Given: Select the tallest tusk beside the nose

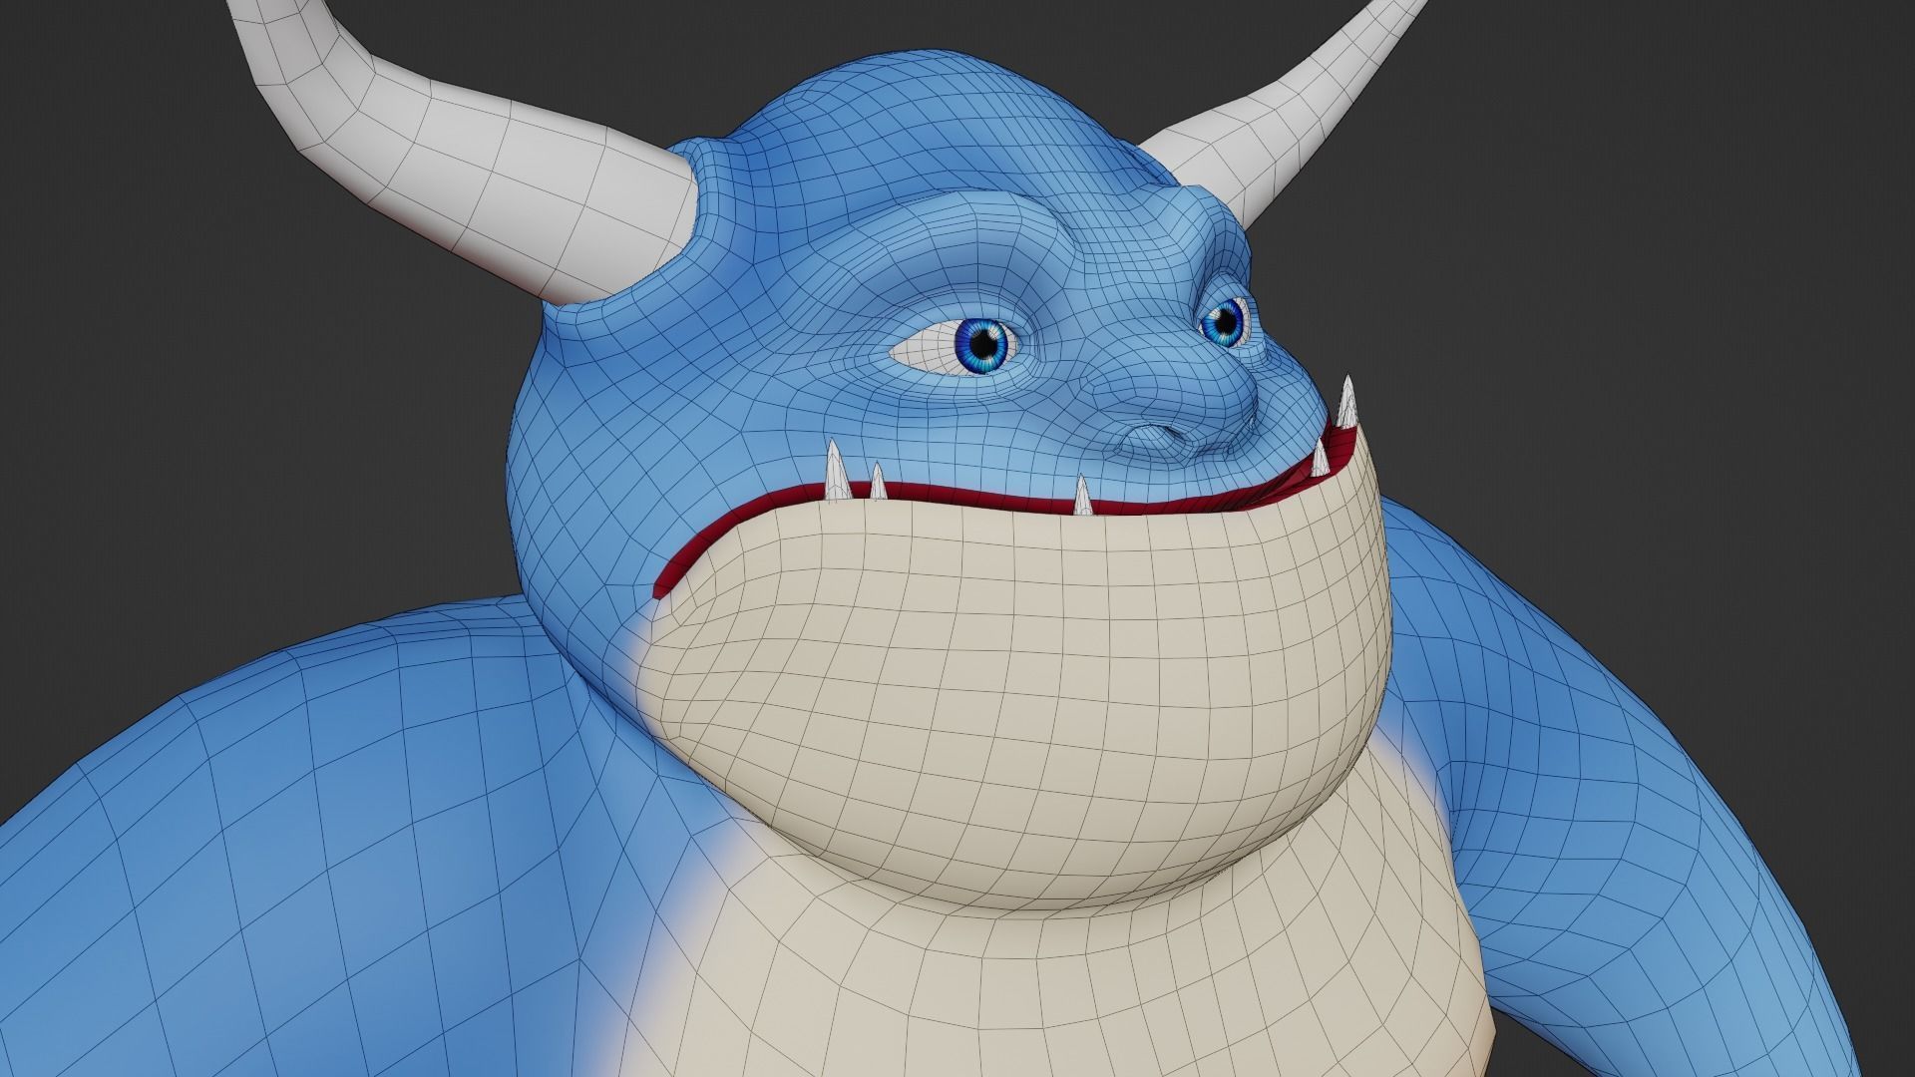Looking at the screenshot, I should click(1347, 402).
